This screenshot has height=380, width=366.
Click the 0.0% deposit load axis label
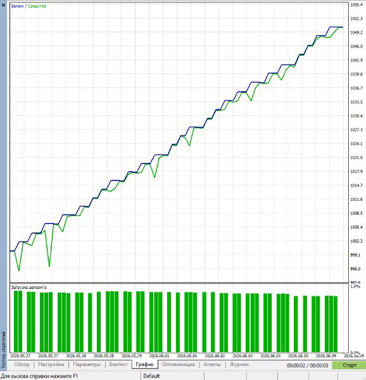(x=355, y=353)
